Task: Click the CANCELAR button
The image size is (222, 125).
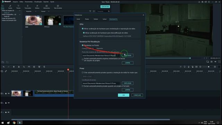Action: point(137,95)
